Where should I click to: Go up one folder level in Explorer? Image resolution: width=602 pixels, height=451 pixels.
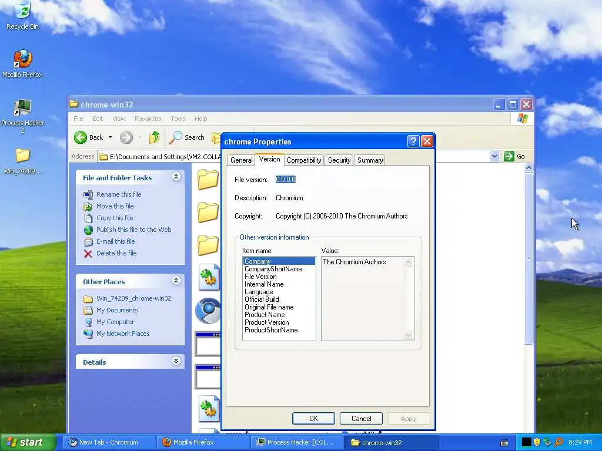click(x=155, y=137)
